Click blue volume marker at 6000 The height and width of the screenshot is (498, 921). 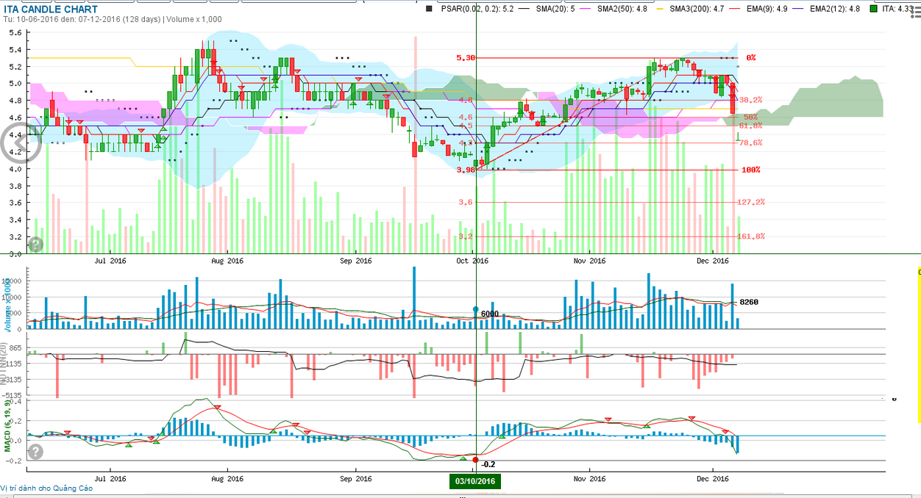coord(475,309)
